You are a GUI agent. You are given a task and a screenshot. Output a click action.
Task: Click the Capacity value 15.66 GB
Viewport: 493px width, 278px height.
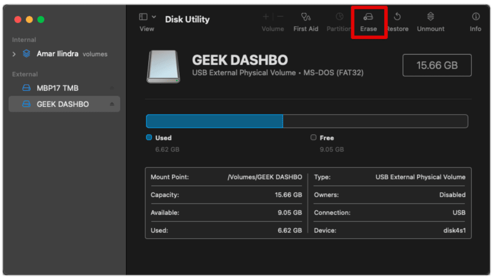pyautogui.click(x=288, y=195)
